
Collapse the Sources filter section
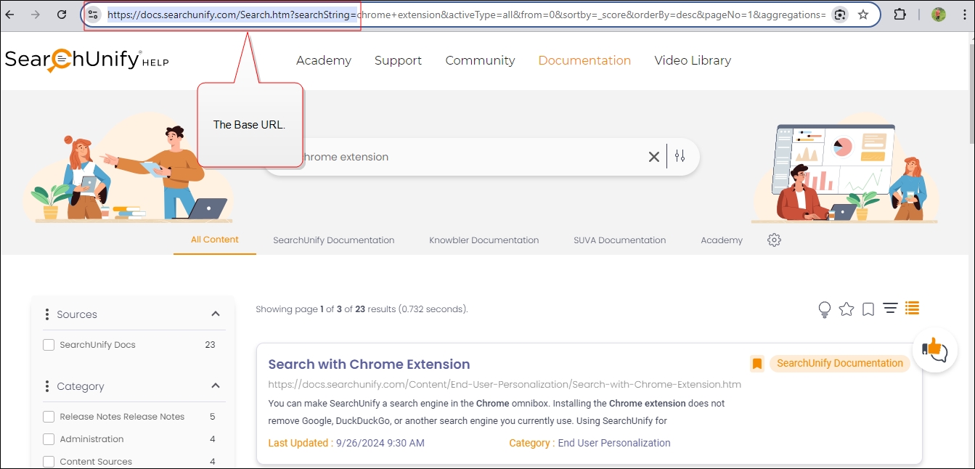coord(216,314)
